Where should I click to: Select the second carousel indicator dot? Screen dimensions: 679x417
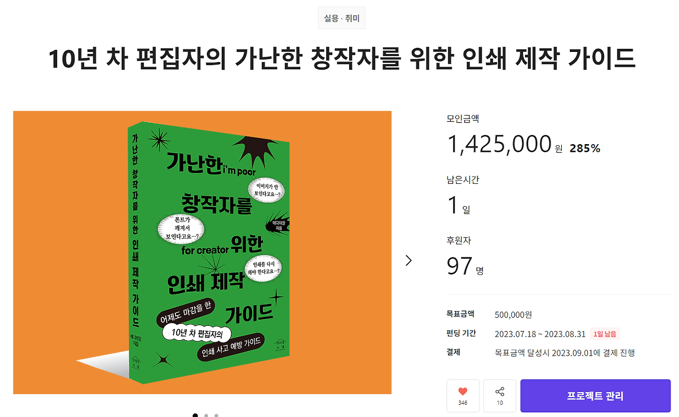(206, 416)
